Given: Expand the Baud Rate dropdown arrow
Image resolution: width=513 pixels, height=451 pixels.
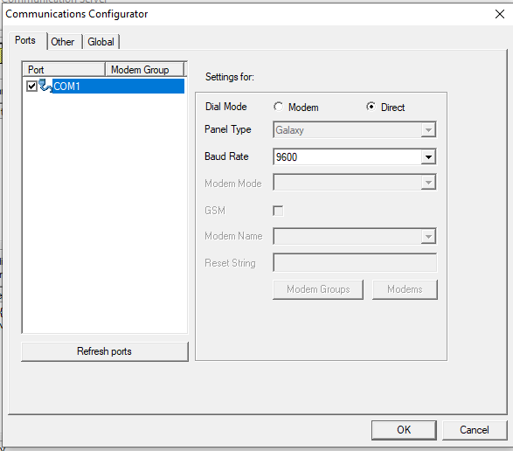Looking at the screenshot, I should point(428,156).
